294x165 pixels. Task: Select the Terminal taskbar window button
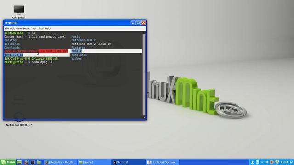(129, 162)
